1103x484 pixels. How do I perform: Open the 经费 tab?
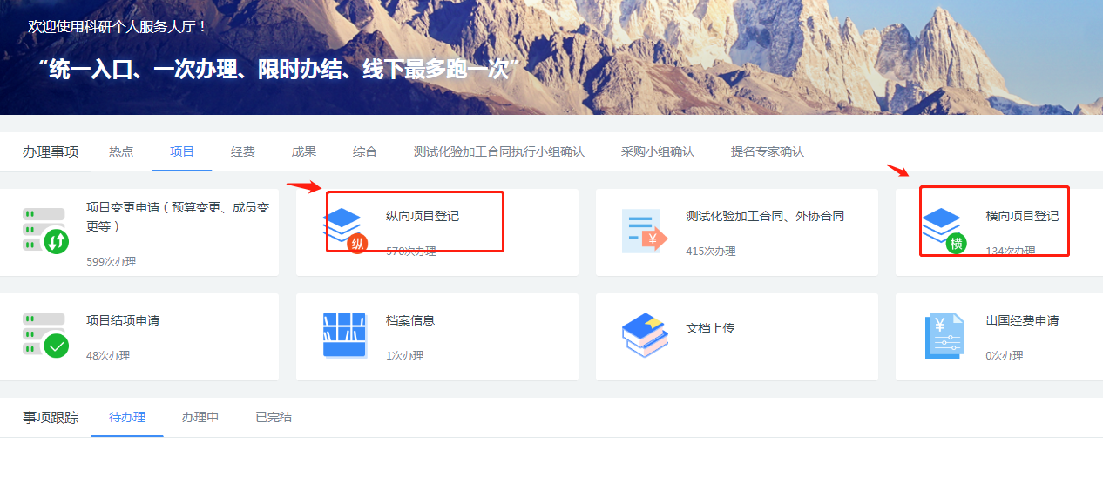(x=243, y=151)
